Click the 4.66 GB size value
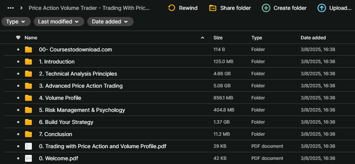Screen dimensions: 355x164 [x=222, y=74]
